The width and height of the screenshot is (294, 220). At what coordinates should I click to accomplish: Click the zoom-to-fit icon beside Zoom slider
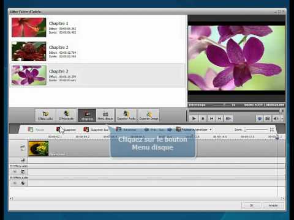pos(272,130)
